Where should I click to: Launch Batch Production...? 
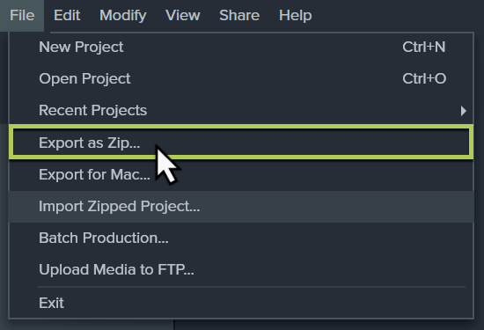tap(241, 238)
